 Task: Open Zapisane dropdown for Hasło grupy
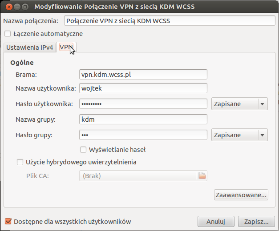pyautogui.click(x=239, y=135)
